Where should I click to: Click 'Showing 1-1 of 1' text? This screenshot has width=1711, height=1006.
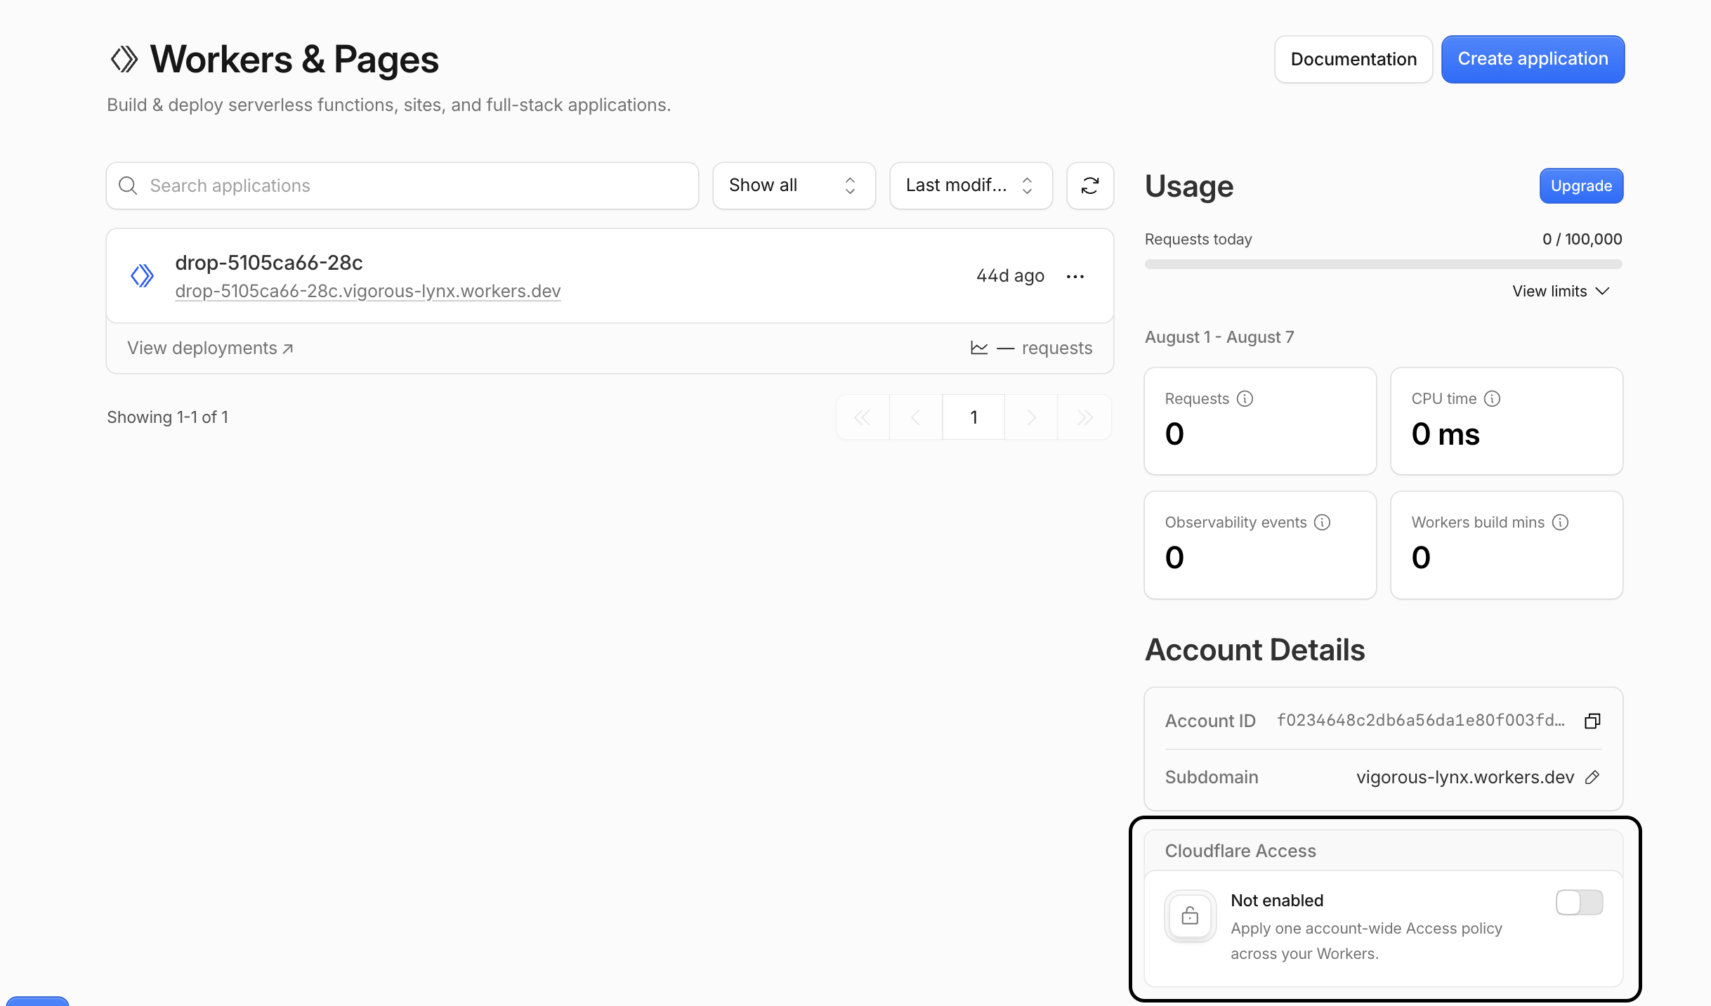click(x=167, y=417)
